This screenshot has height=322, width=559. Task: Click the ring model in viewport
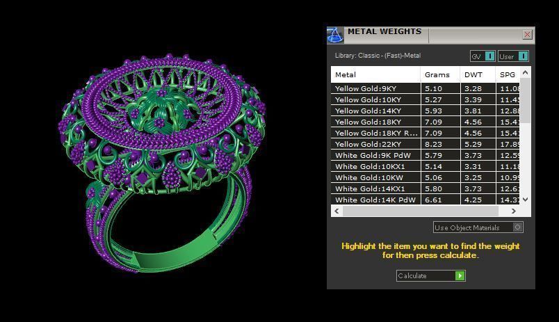tap(162, 162)
